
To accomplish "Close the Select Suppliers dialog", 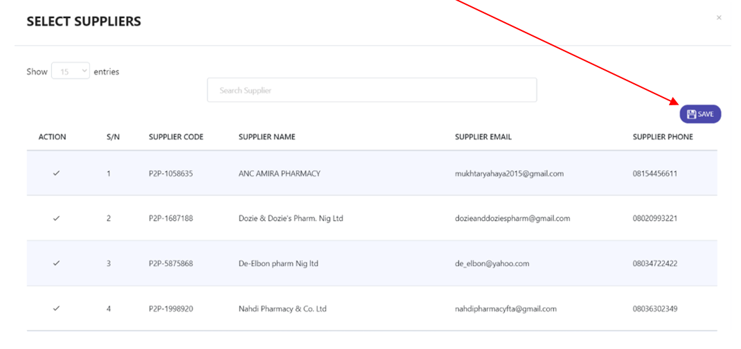I will coord(719,18).
